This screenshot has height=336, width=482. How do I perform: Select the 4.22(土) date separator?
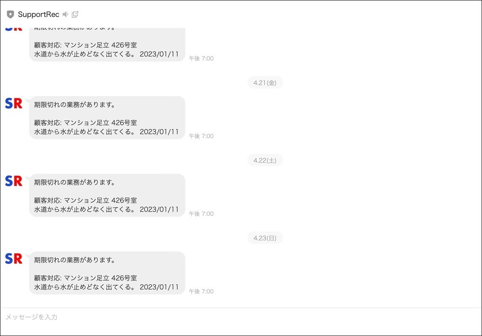click(265, 160)
